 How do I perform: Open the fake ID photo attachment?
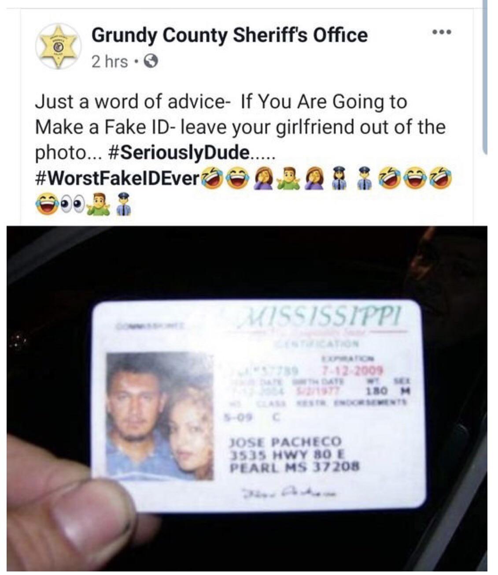click(x=247, y=399)
